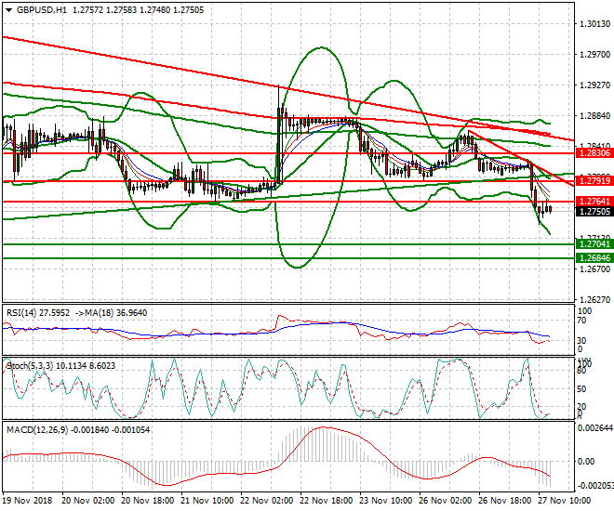Click the 27 Nov 10:00 time axis label
Image resolution: width=614 pixels, height=511 pixels.
(x=565, y=501)
